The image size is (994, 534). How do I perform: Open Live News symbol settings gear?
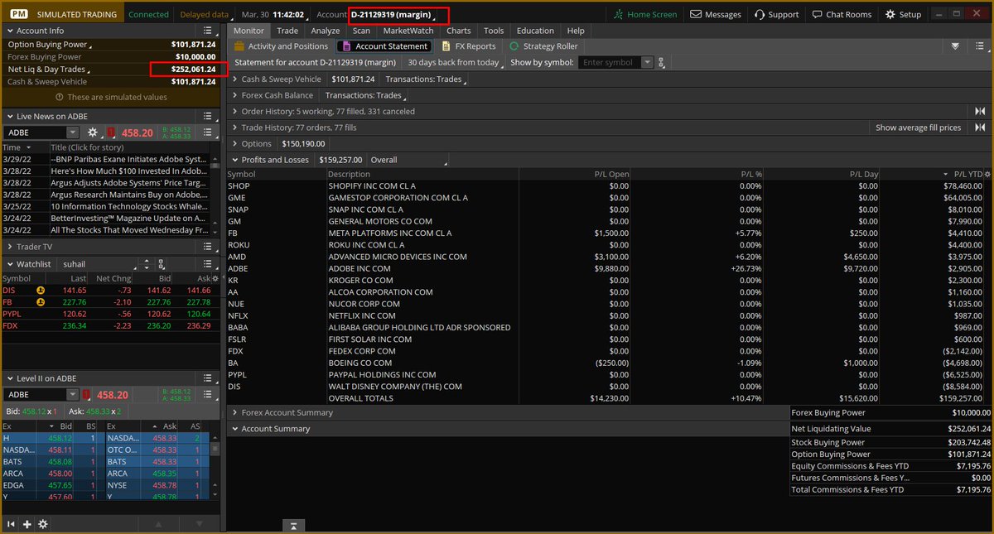[93, 132]
